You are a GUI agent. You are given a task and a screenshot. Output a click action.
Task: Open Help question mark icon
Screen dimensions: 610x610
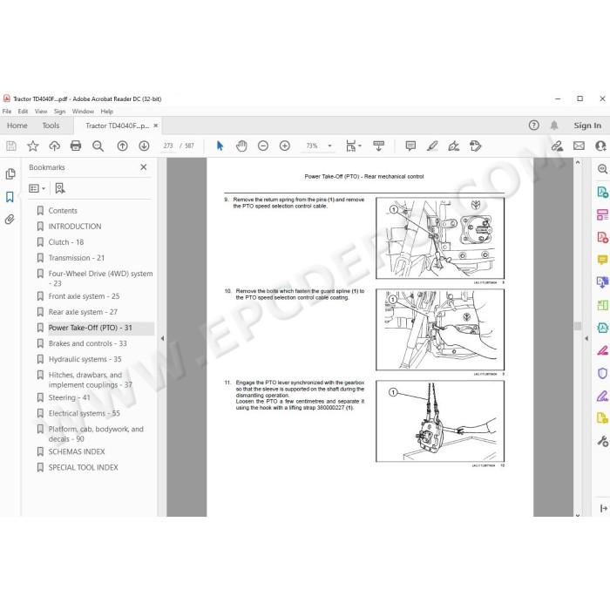pyautogui.click(x=533, y=125)
